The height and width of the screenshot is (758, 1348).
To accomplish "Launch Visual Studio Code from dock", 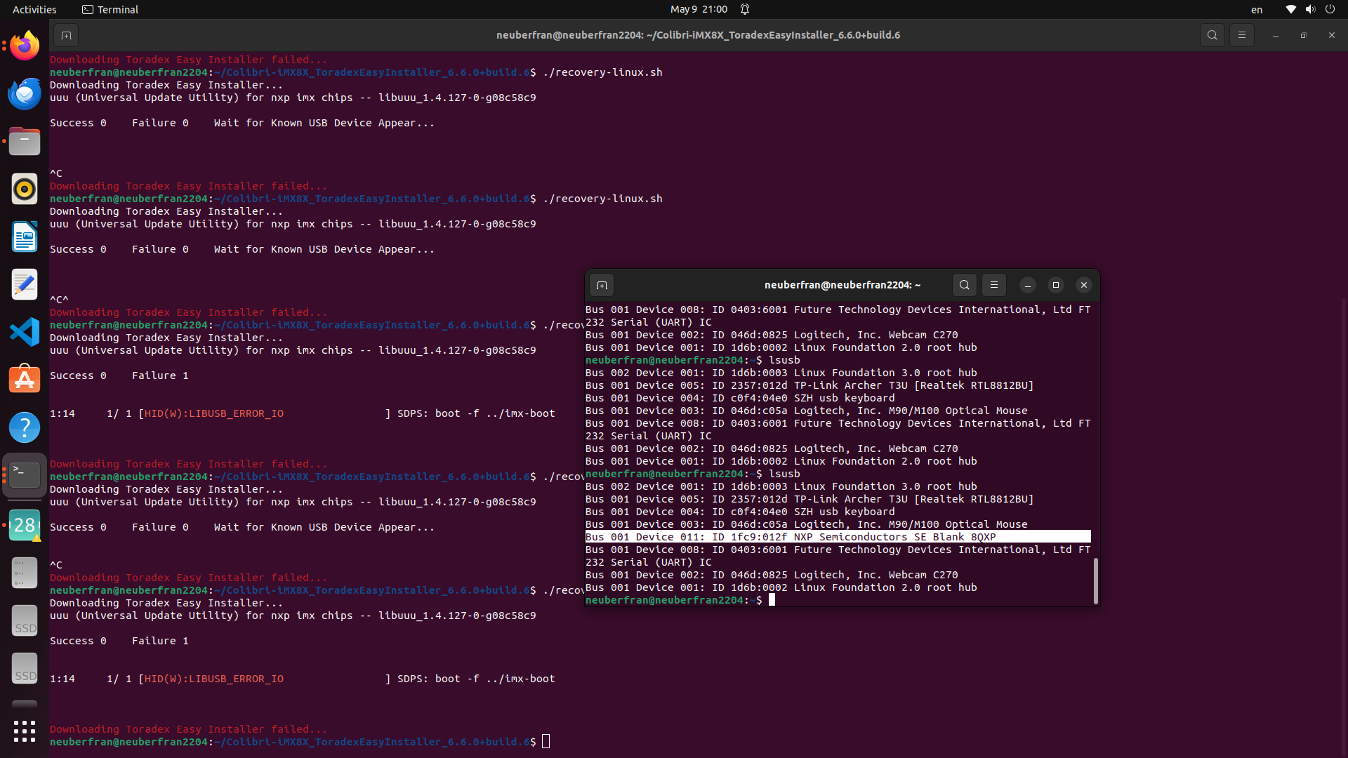I will click(25, 332).
